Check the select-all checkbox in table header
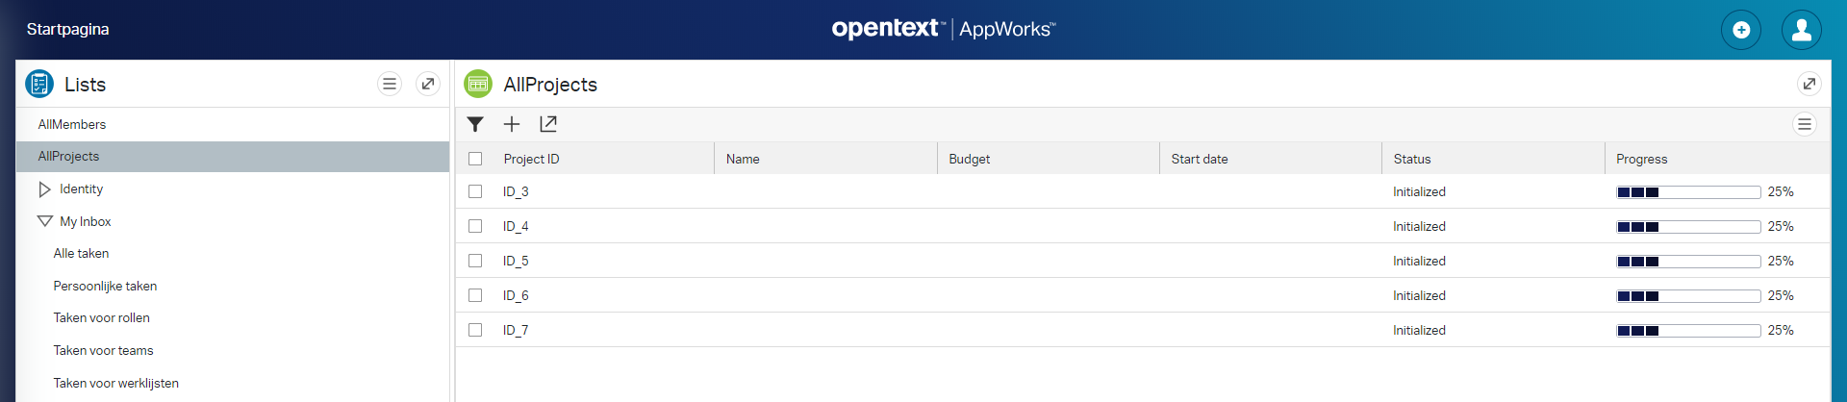 tap(475, 159)
